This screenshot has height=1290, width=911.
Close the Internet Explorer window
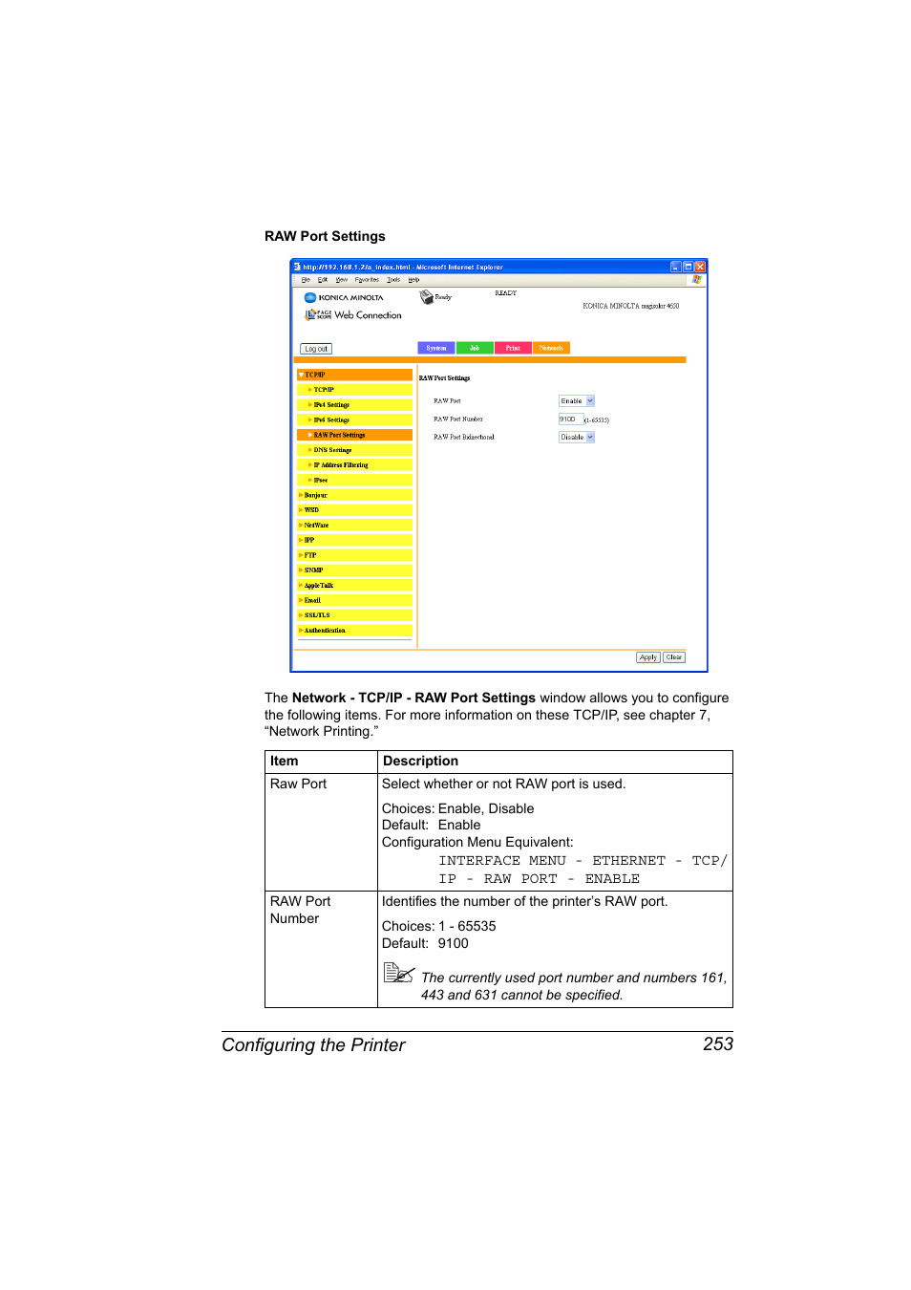tap(700, 267)
